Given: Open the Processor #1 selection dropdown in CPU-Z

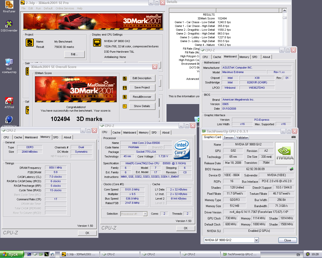Looking at the screenshot, I should (145, 214).
